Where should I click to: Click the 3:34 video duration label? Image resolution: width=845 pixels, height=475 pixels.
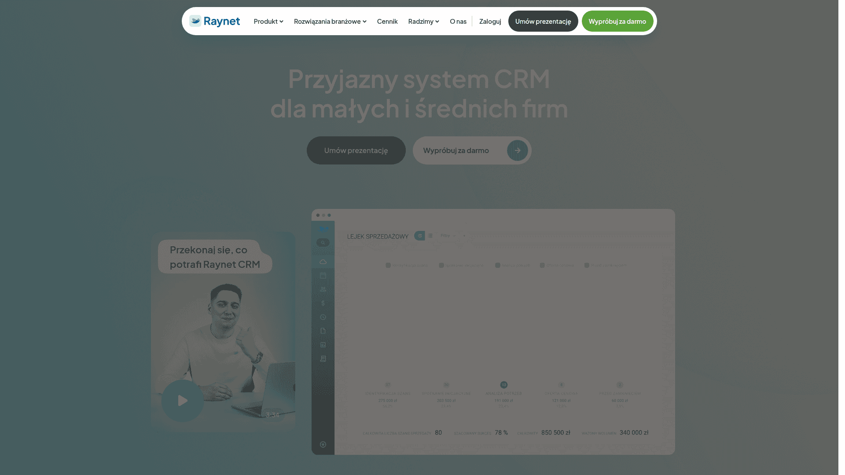272,415
